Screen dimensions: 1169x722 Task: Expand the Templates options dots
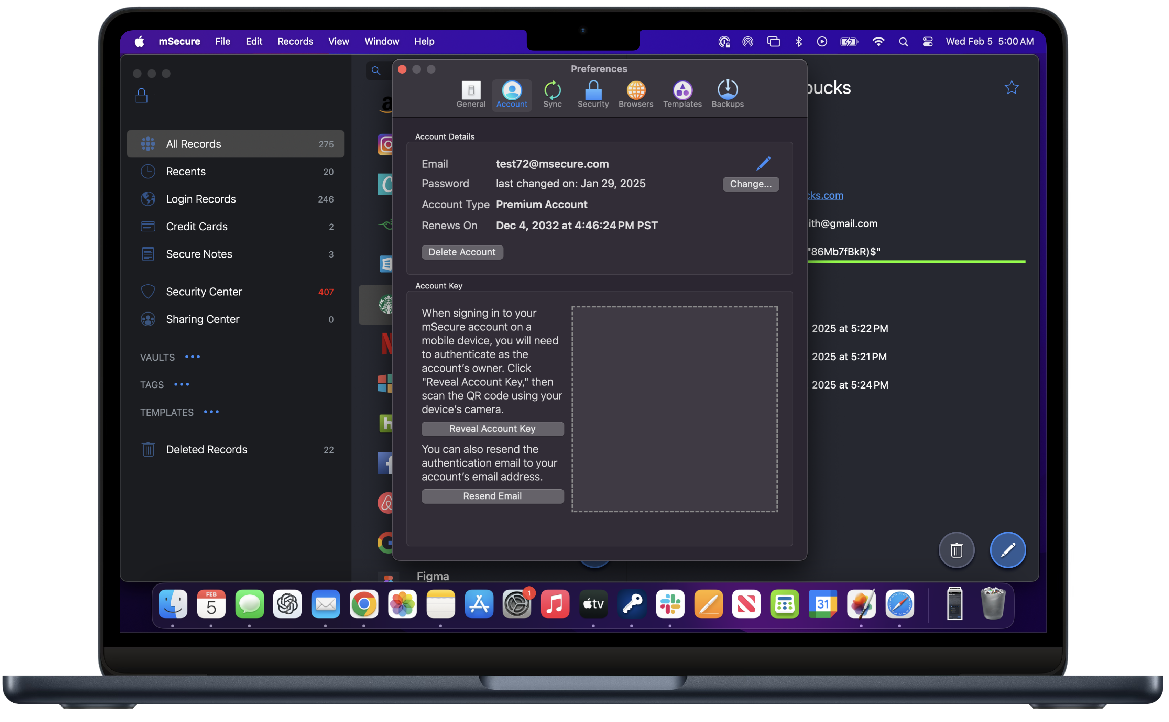click(211, 412)
